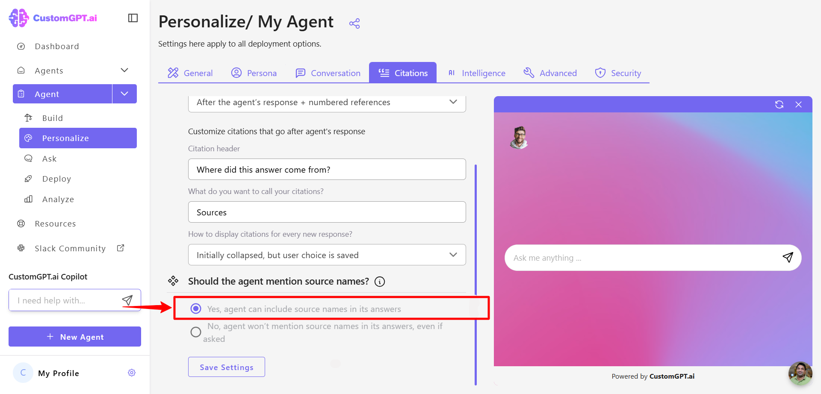Screen dimensions: 821x394
Task: Open the Agent dropdown arrow in sidebar
Action: tap(124, 94)
